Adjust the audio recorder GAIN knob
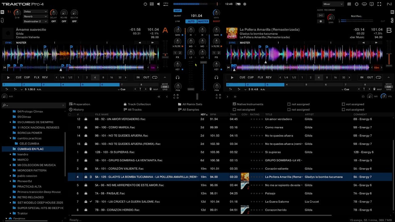The image size is (395, 222). click(x=331, y=17)
